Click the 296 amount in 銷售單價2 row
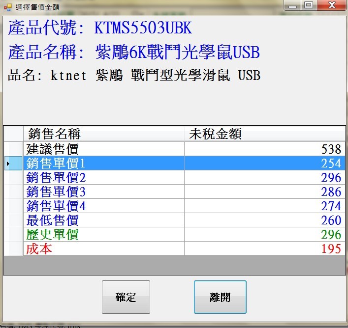The height and width of the screenshot is (328, 348). (265, 177)
